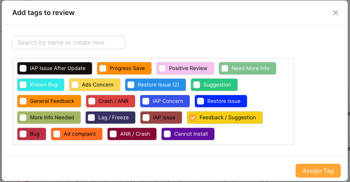Image resolution: width=350 pixels, height=182 pixels.
Task: Enable the Crash / ANR tag
Action: coord(92,101)
